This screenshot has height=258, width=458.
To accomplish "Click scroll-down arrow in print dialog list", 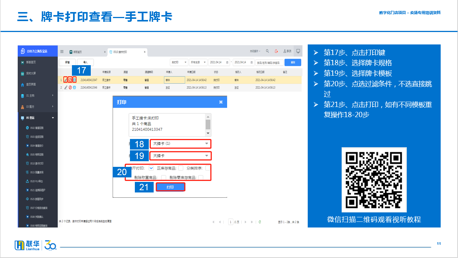I will click(208, 133).
